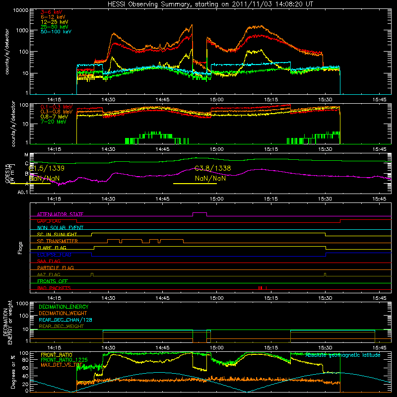The height and width of the screenshot is (397, 397).
Task: Click the 0.3-0.8 MeV legend label
Action: 57,112
